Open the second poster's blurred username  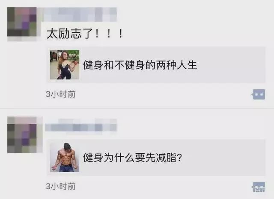(x=81, y=125)
